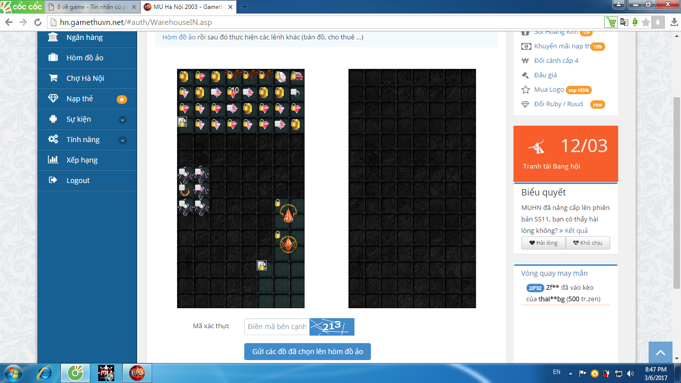The image size is (681, 383).
Task: Click the Hòm đồ ảo link in notice text
Action: coord(178,37)
